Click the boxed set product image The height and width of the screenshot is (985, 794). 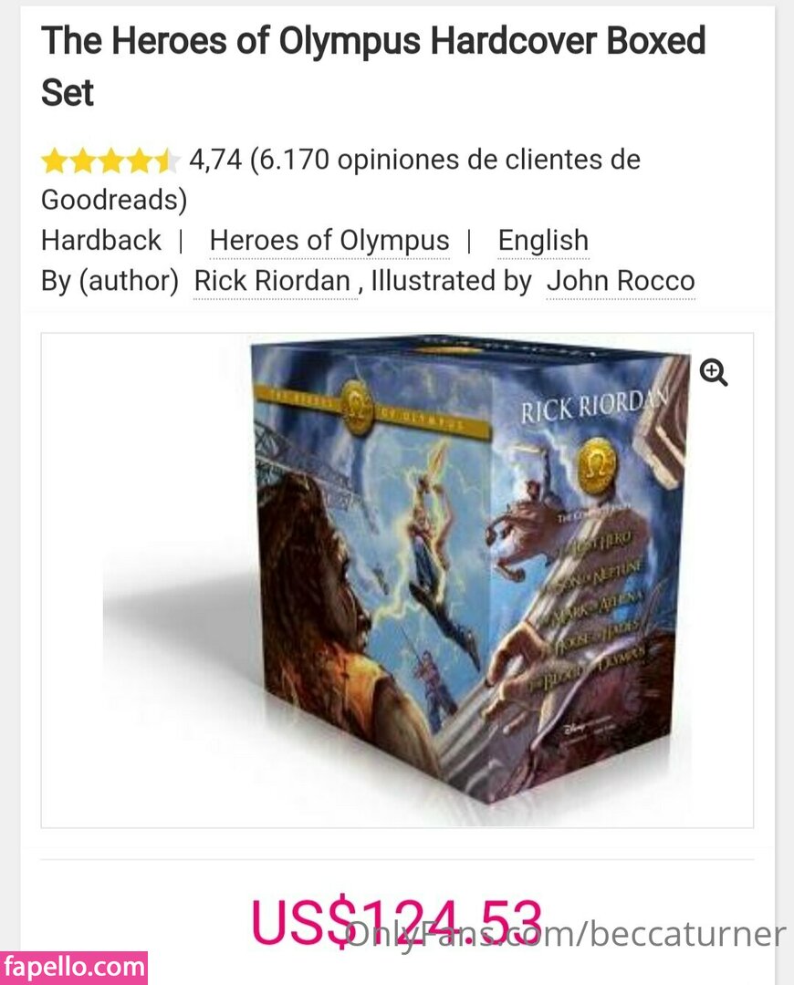tap(465, 572)
